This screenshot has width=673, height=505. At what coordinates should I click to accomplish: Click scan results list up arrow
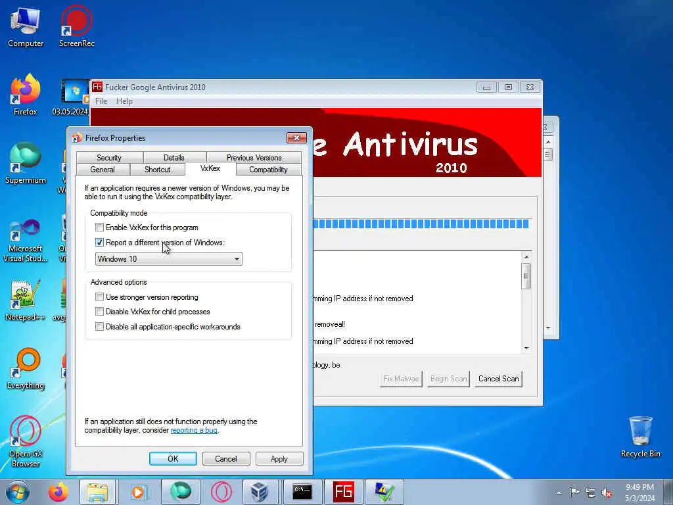pyautogui.click(x=526, y=257)
